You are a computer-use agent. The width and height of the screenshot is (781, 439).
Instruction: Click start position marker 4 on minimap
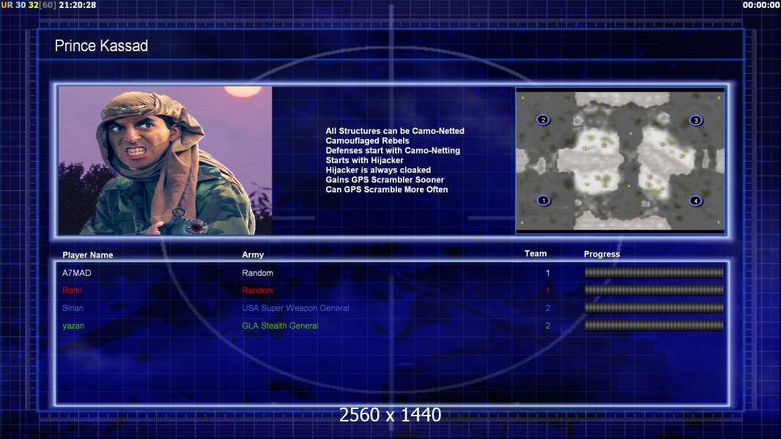695,201
